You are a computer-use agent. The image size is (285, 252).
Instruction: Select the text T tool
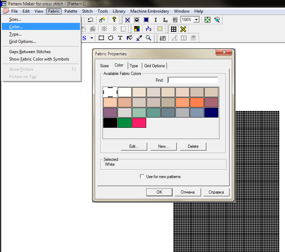click(120, 38)
